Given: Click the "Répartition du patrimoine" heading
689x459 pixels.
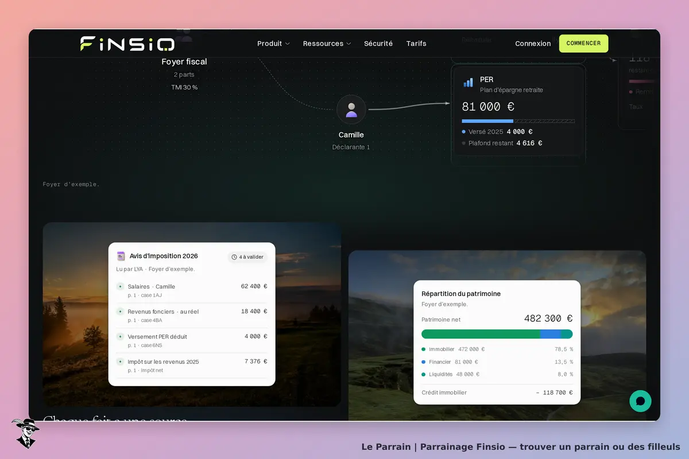Looking at the screenshot, I should pyautogui.click(x=461, y=294).
